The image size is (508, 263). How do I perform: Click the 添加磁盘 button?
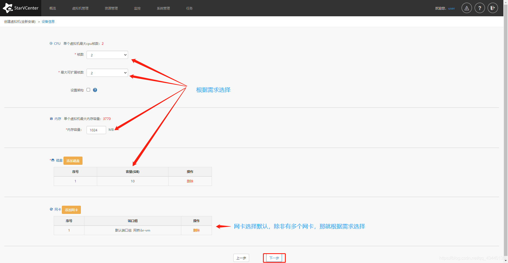point(73,161)
